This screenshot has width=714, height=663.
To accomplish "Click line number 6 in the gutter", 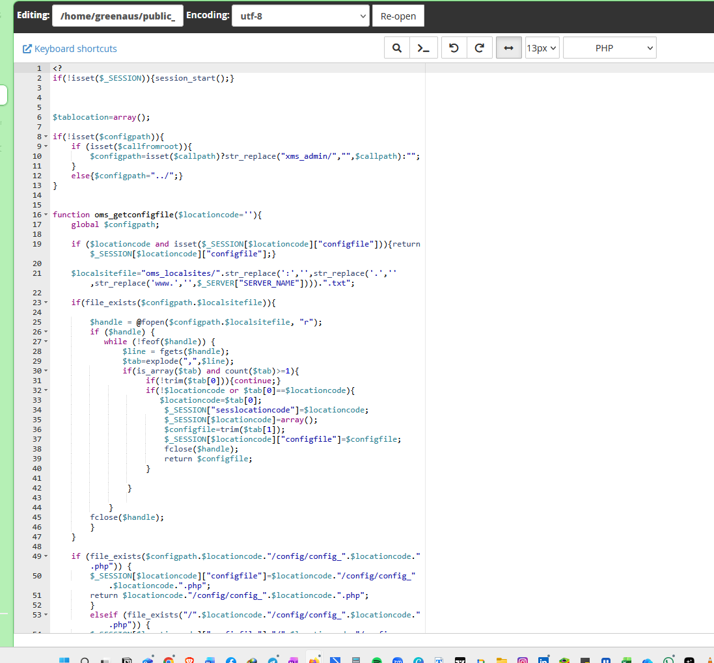I will coord(39,117).
